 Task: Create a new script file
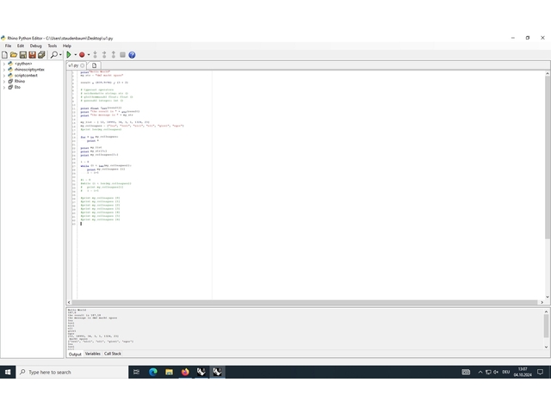coord(4,55)
